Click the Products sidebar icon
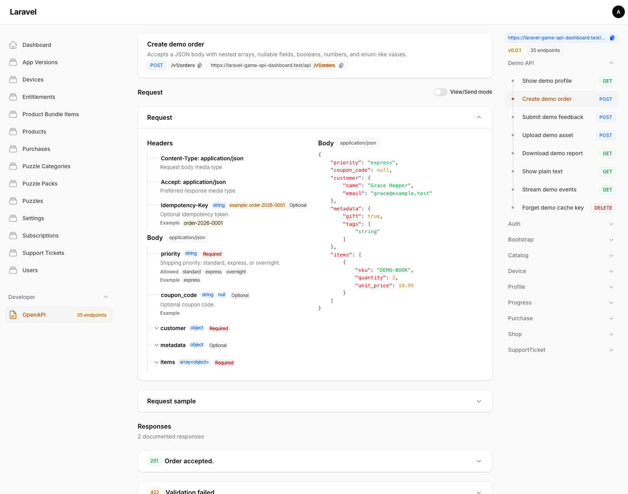This screenshot has width=628, height=494. pos(13,132)
